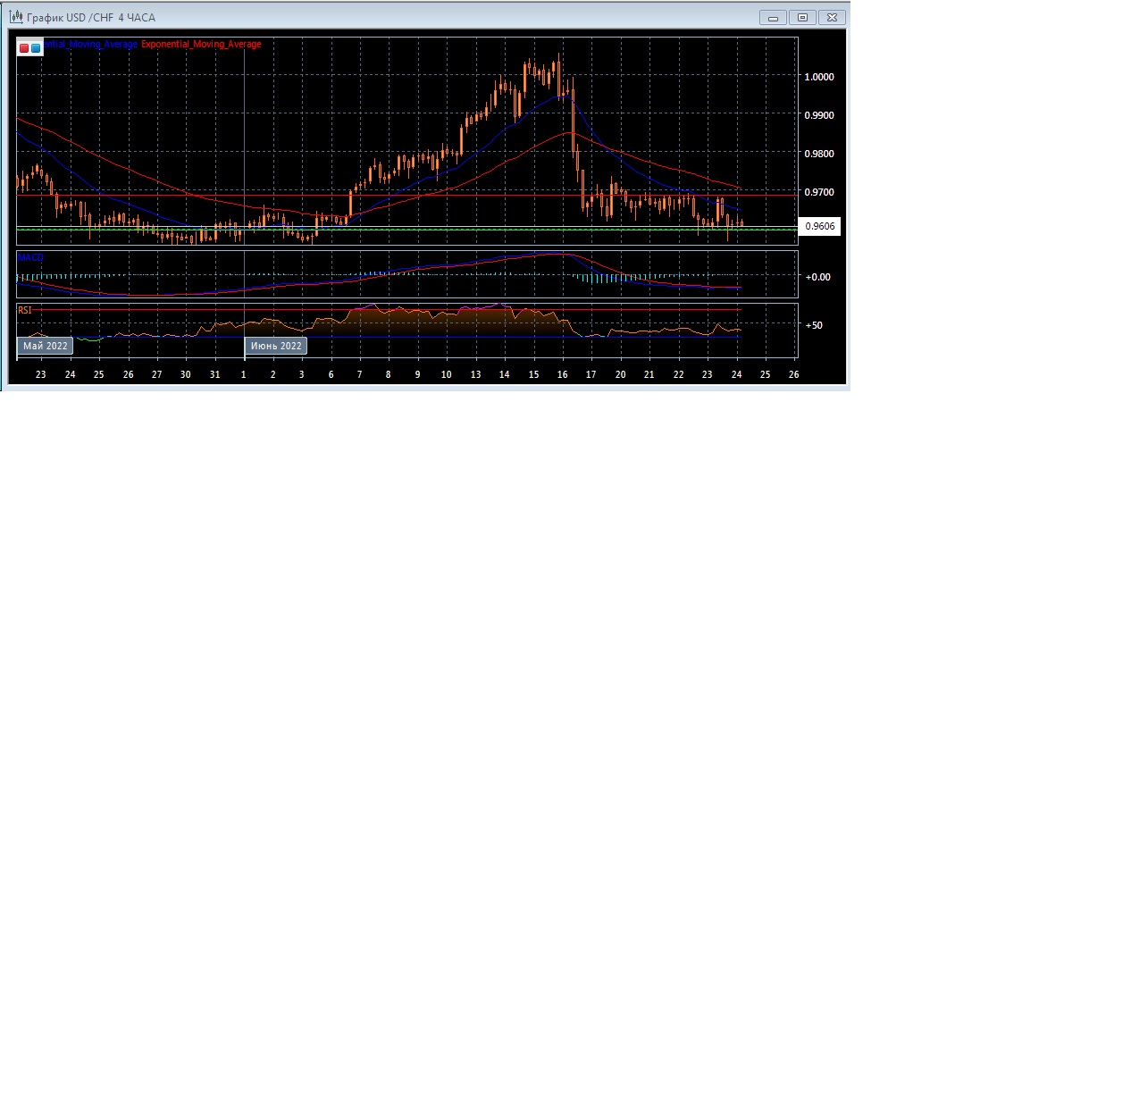
Task: Click the 0.9700 price axis label
Action: [x=819, y=192]
